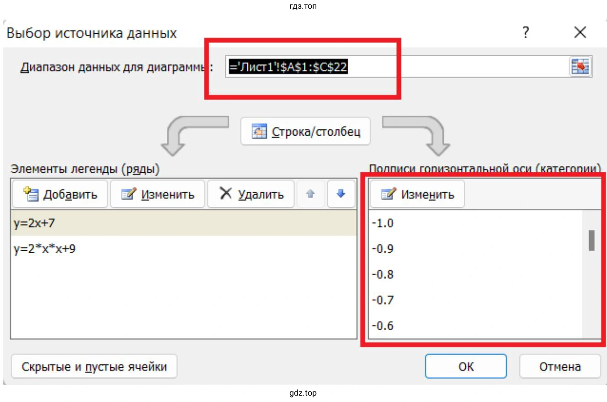The height and width of the screenshot is (402, 607).
Task: Add a legend series with Добавить
Action: [59, 194]
